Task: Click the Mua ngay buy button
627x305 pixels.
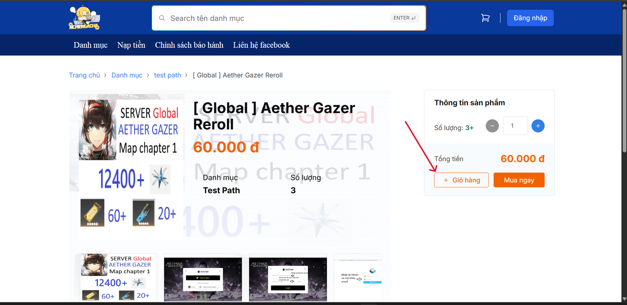Action: click(x=519, y=180)
